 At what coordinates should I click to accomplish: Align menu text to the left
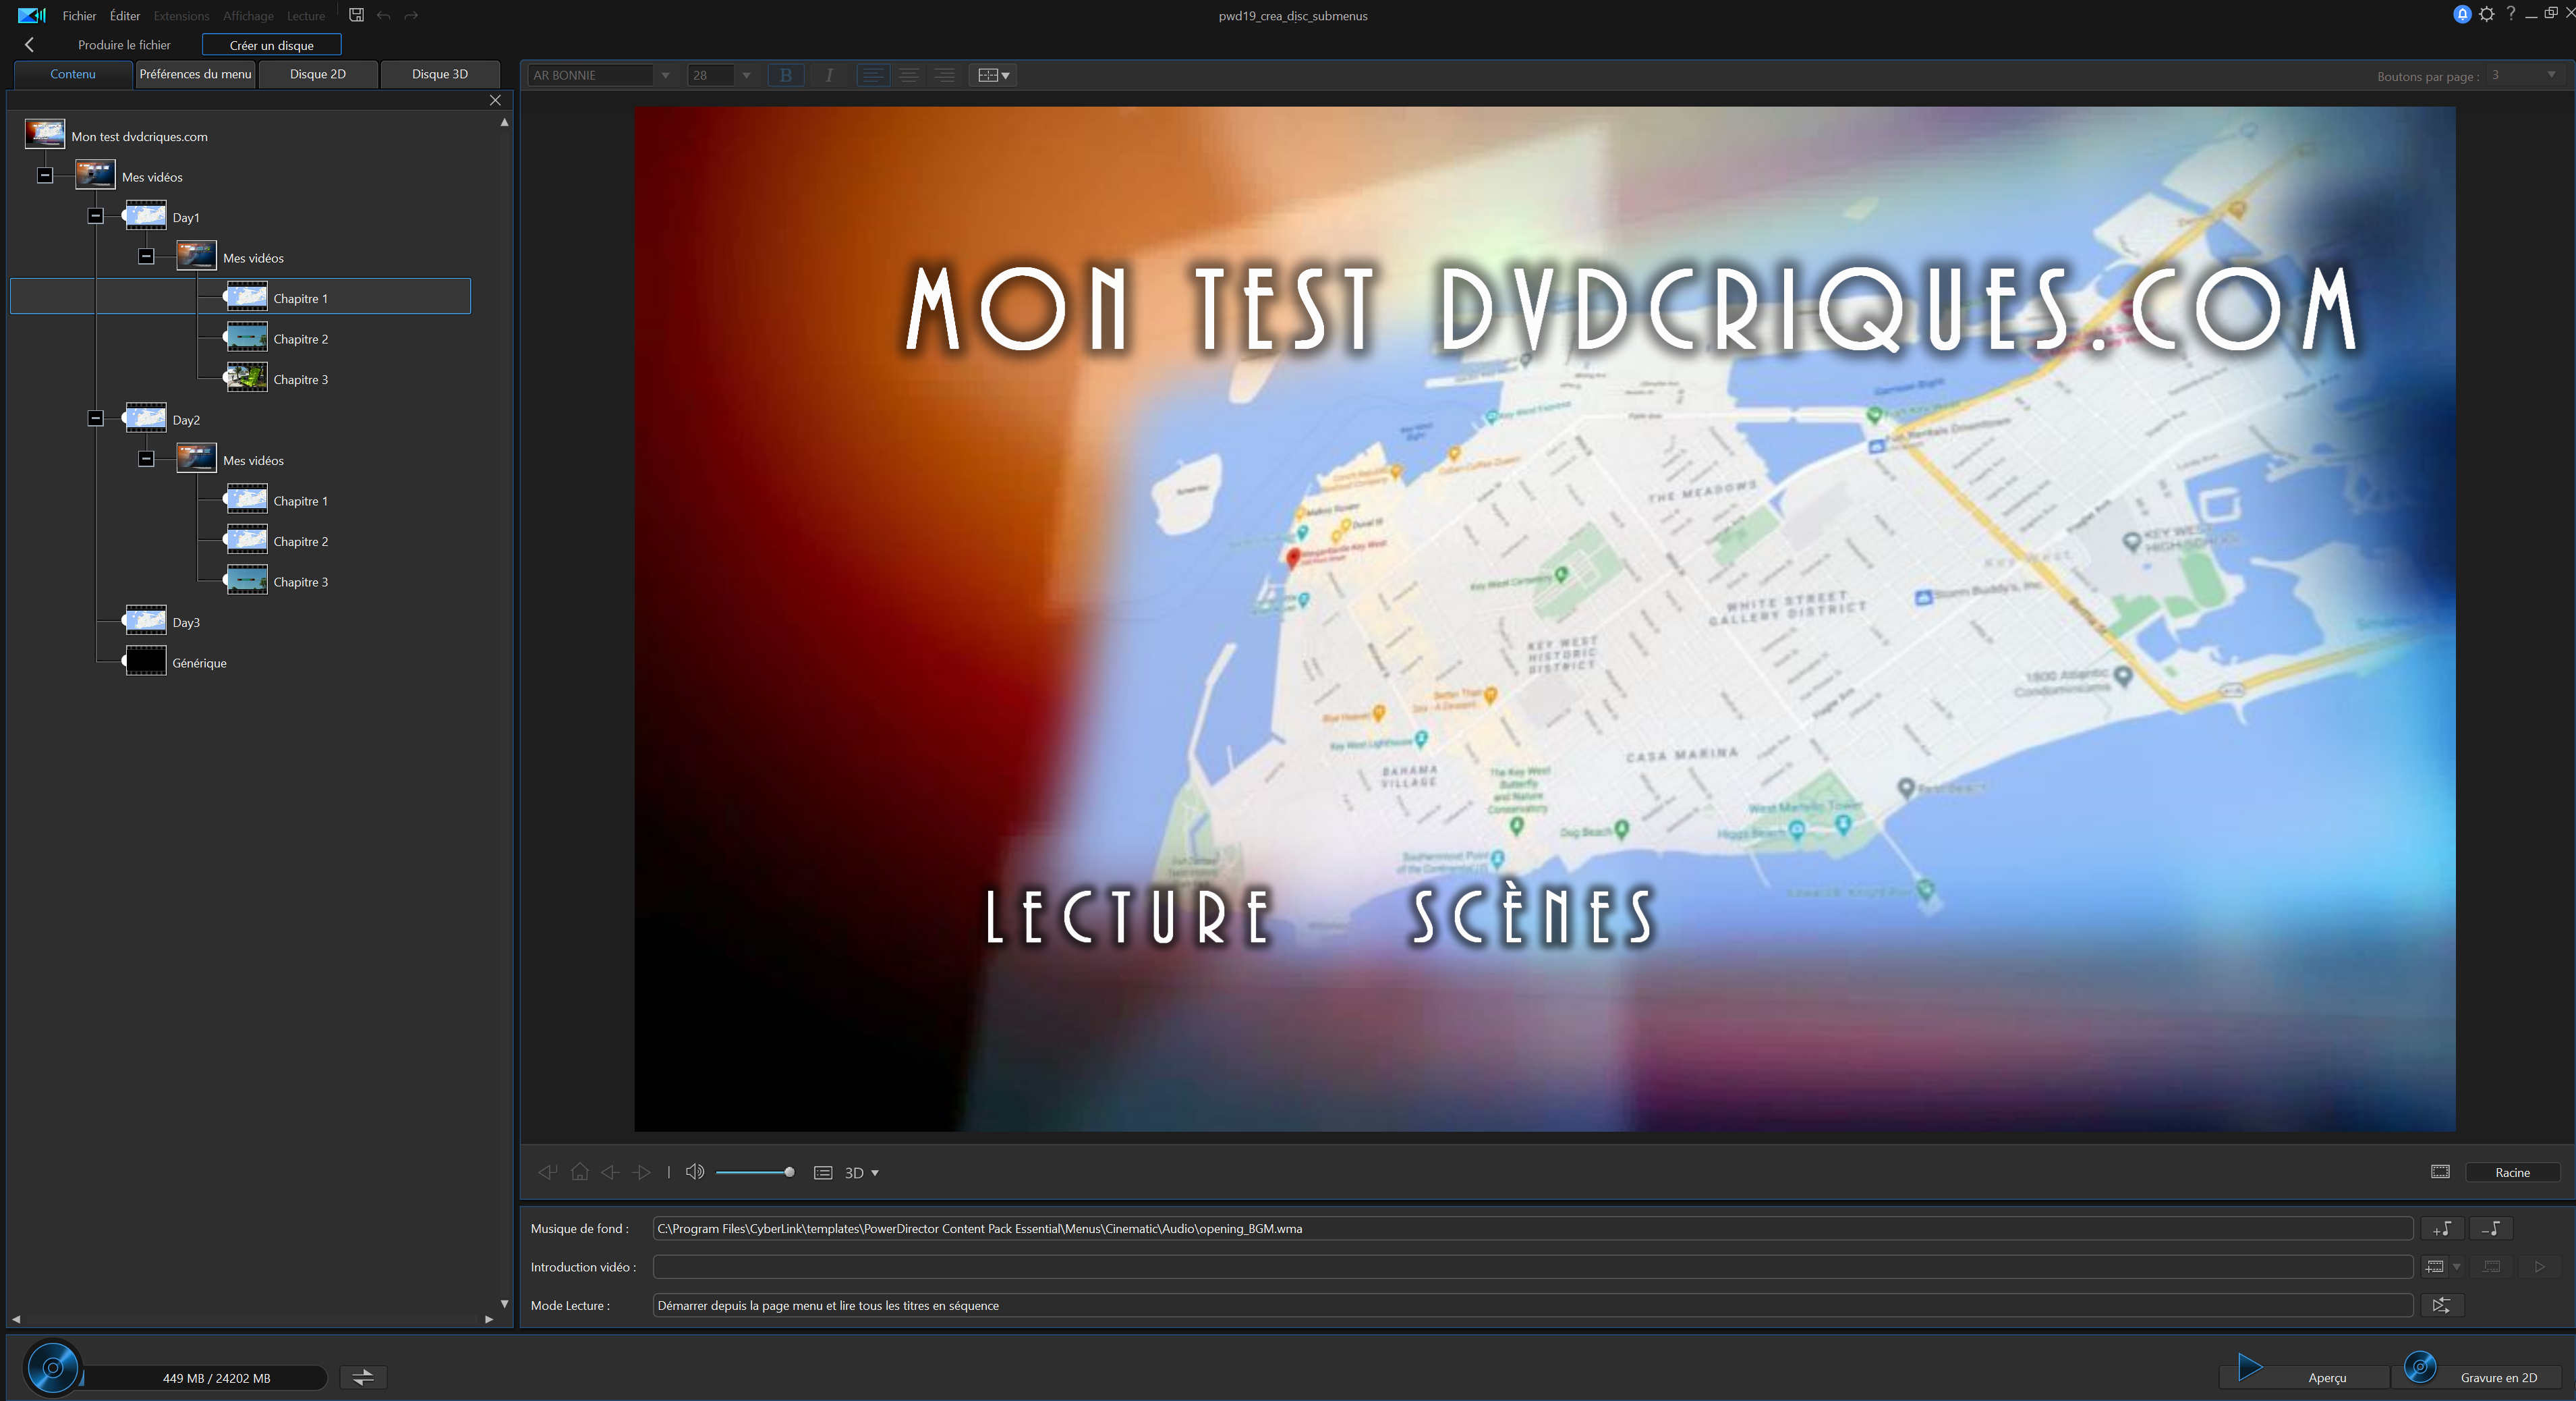point(873,75)
